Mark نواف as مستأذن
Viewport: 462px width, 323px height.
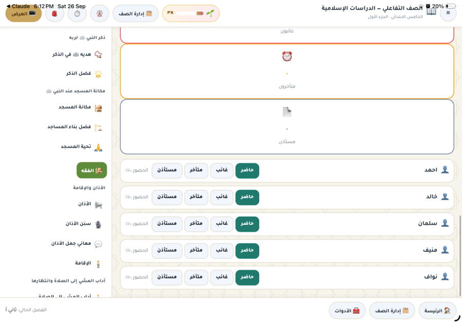(x=167, y=277)
